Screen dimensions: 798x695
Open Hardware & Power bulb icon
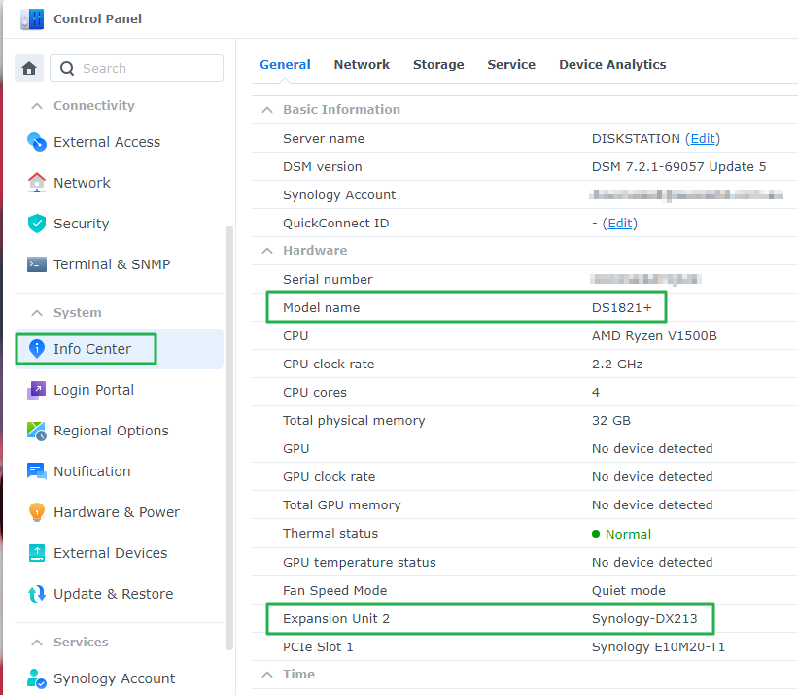tap(37, 512)
